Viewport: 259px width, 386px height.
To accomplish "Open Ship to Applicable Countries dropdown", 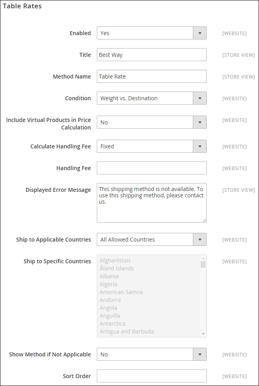I will pos(152,240).
